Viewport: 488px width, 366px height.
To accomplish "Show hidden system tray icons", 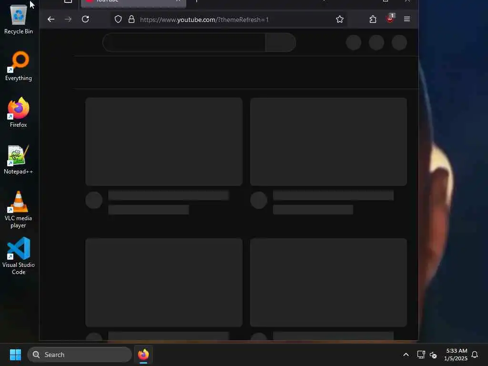I will pos(406,355).
